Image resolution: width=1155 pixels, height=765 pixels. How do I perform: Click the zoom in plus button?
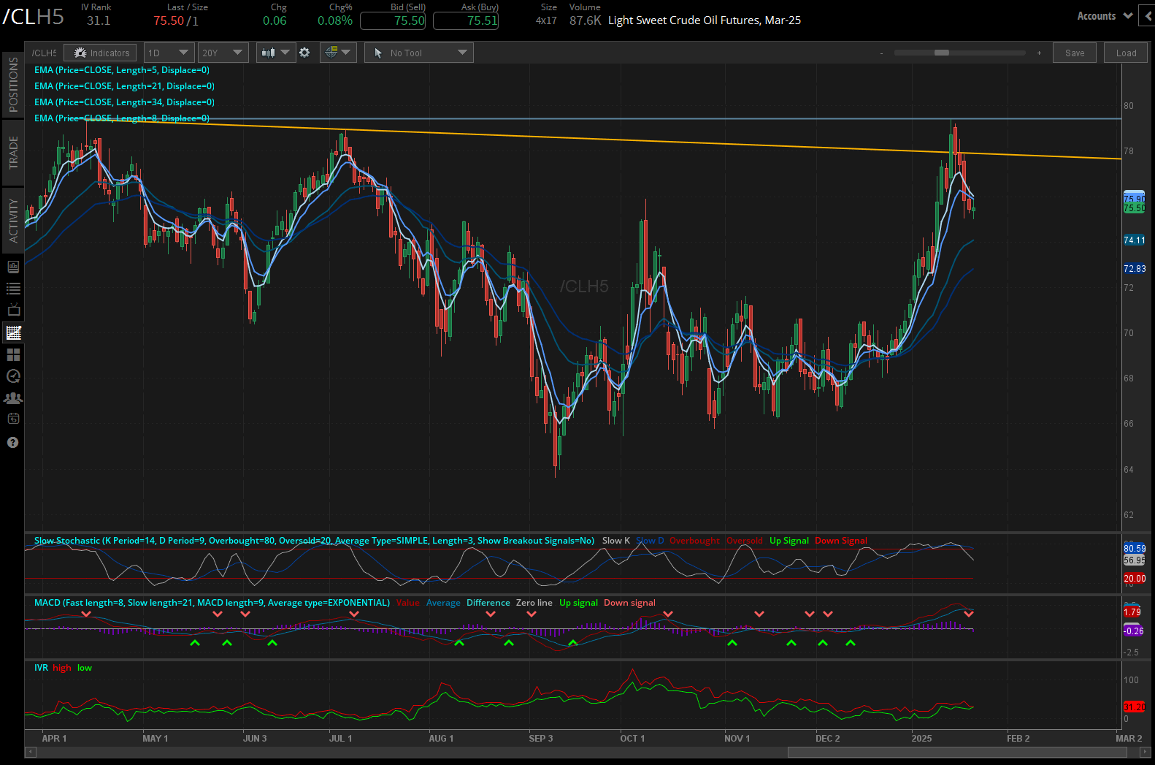coord(1039,53)
